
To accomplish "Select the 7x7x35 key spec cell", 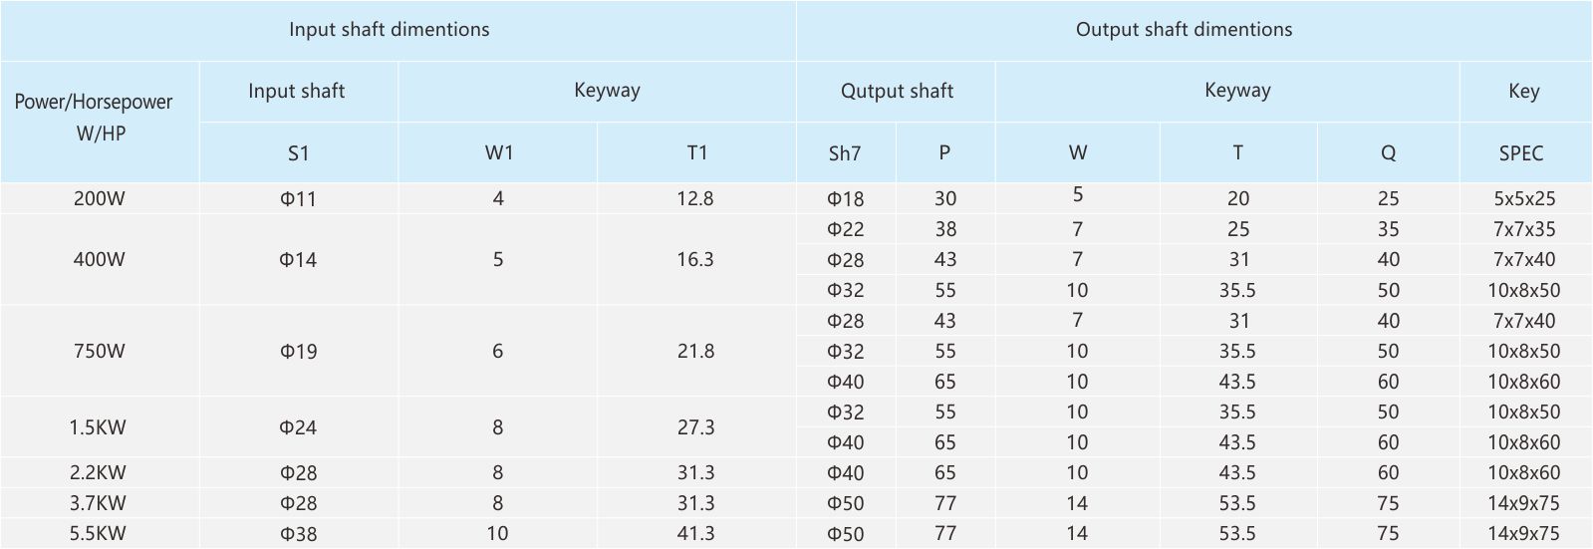I will point(1523,229).
